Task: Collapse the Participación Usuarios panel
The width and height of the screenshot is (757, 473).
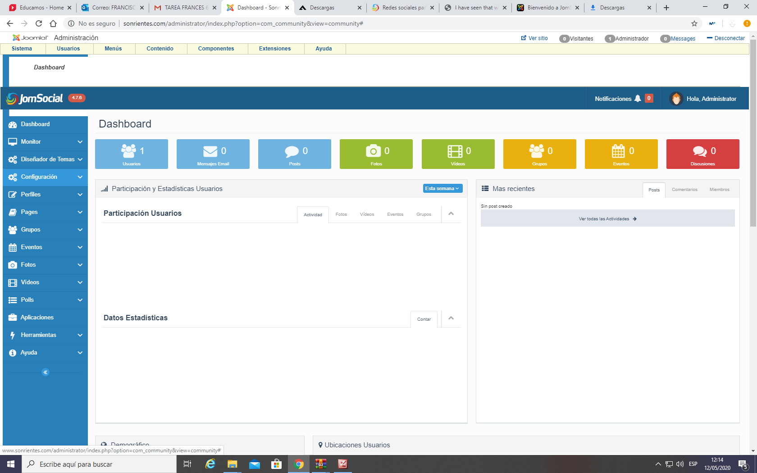Action: coord(451,214)
